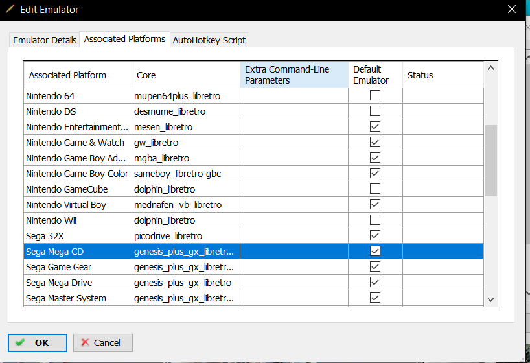This screenshot has height=363, width=530.
Task: Select the Nintendo Game & Watch cell
Action: pyautogui.click(x=77, y=143)
